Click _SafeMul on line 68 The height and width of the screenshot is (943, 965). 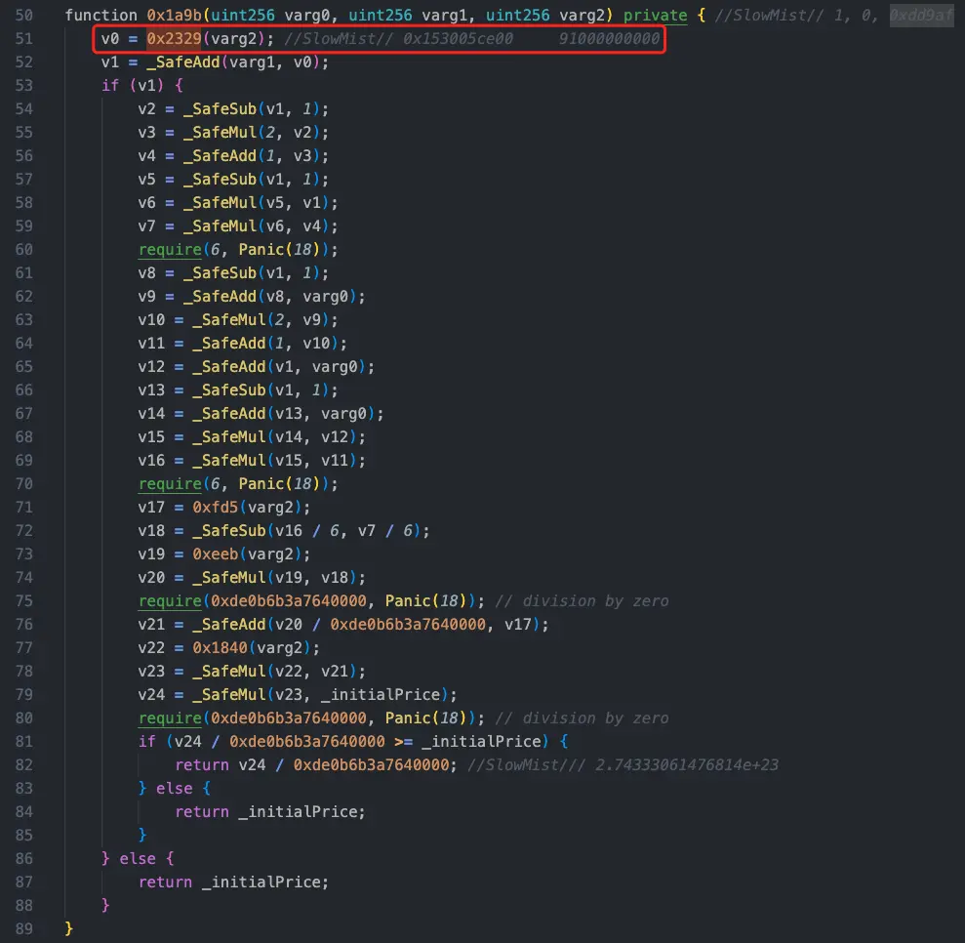tap(229, 437)
